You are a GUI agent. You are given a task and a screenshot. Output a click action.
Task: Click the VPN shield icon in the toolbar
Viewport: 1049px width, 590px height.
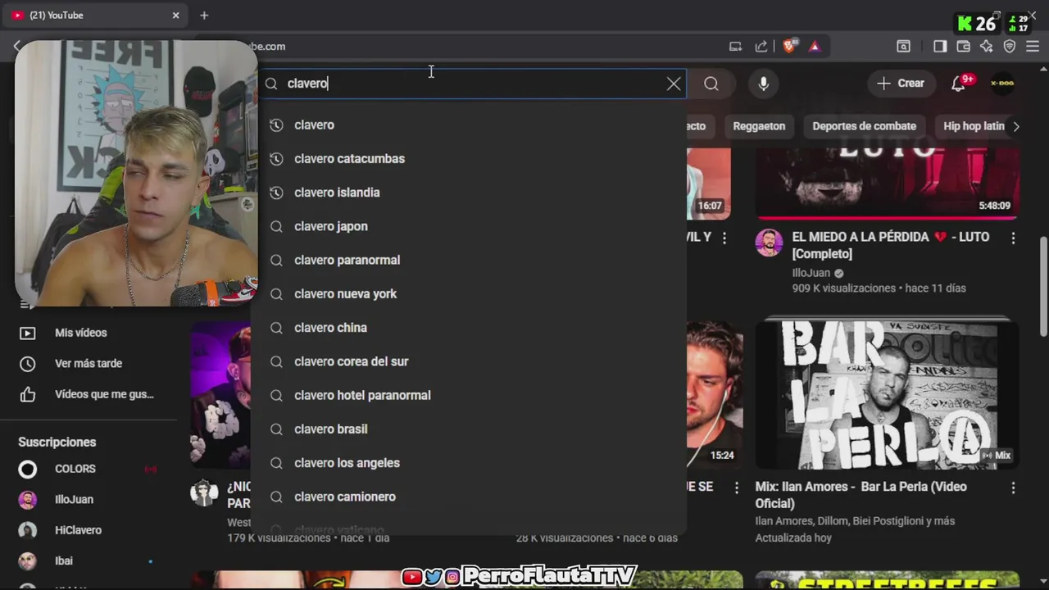1010,47
